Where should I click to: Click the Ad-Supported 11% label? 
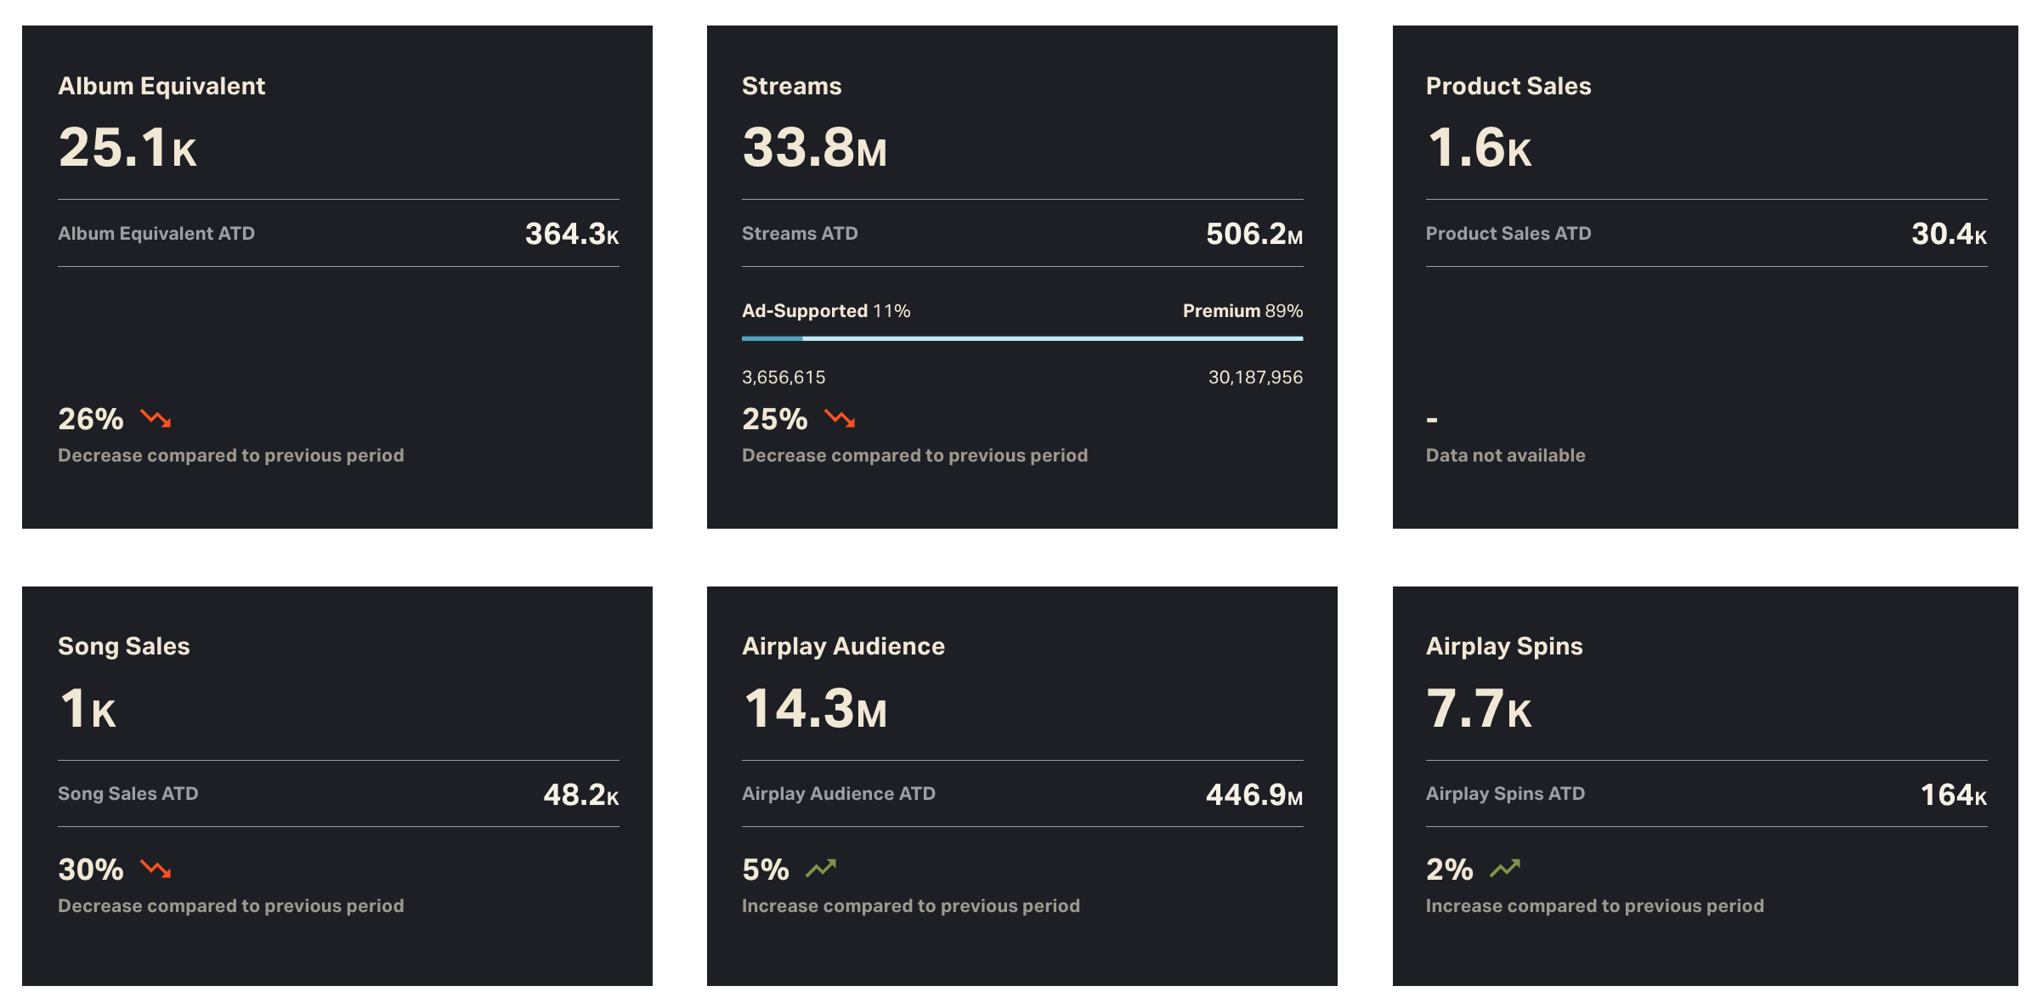[825, 311]
